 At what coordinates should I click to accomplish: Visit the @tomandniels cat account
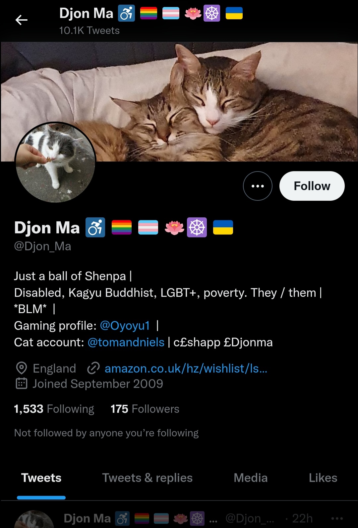click(126, 342)
